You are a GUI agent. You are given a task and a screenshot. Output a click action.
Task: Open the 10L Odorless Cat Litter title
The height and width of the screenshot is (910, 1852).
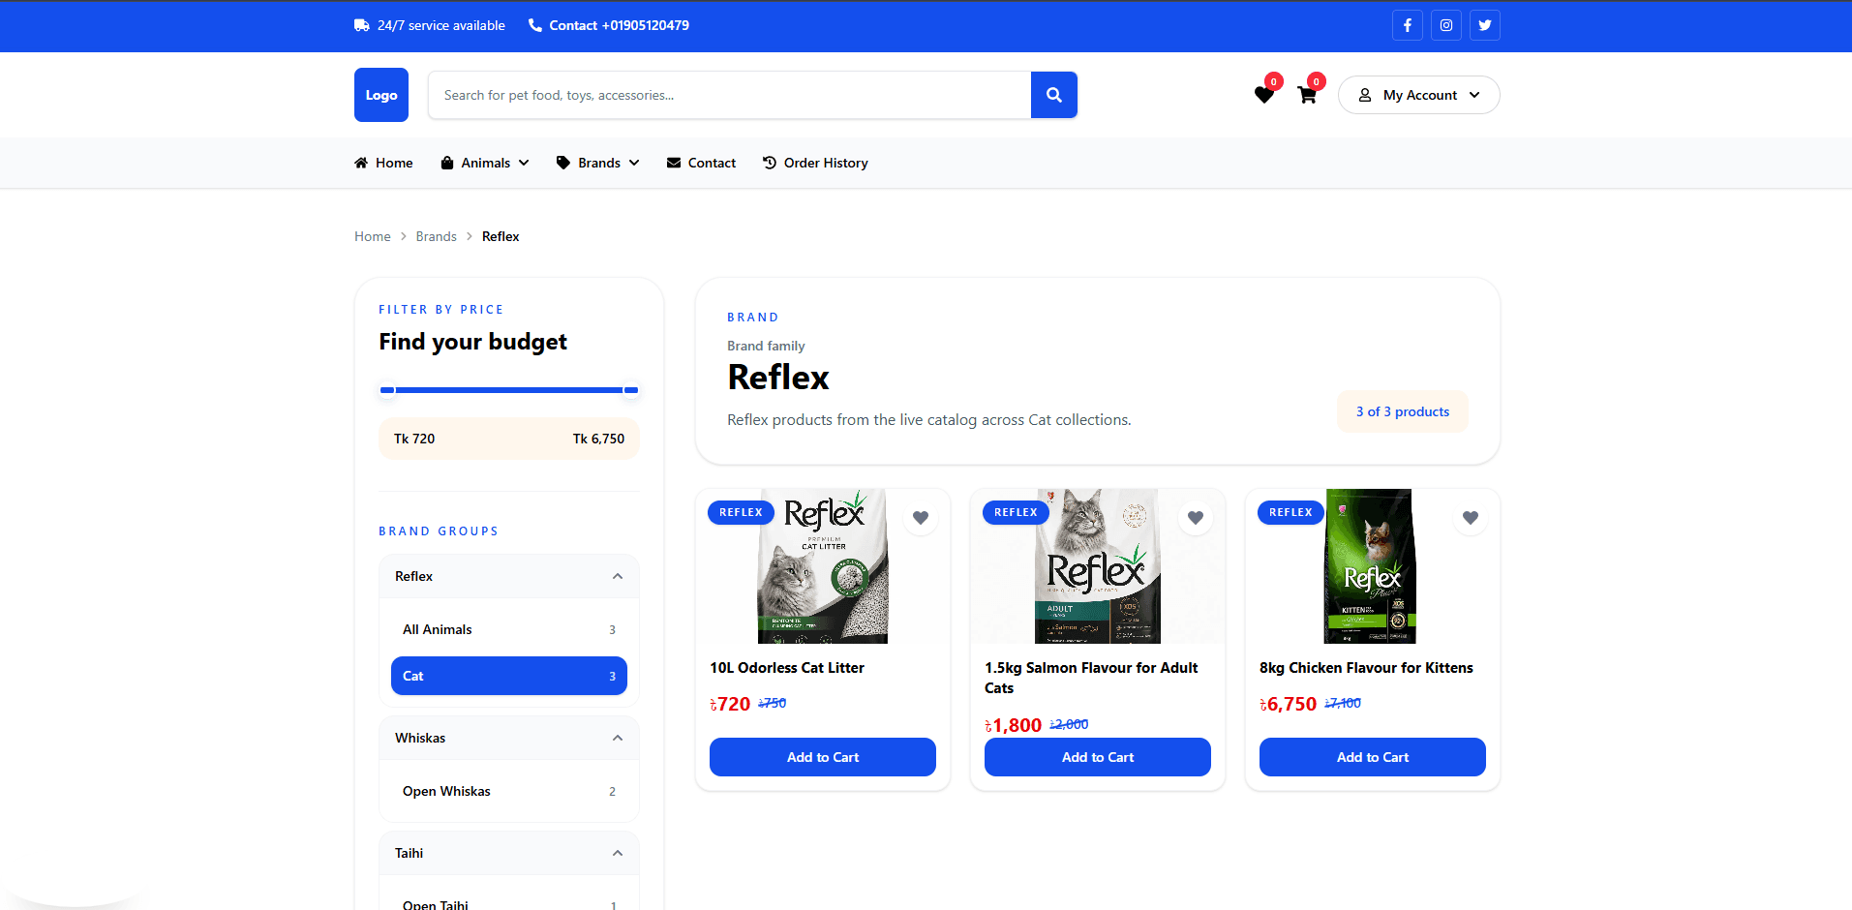(x=787, y=668)
